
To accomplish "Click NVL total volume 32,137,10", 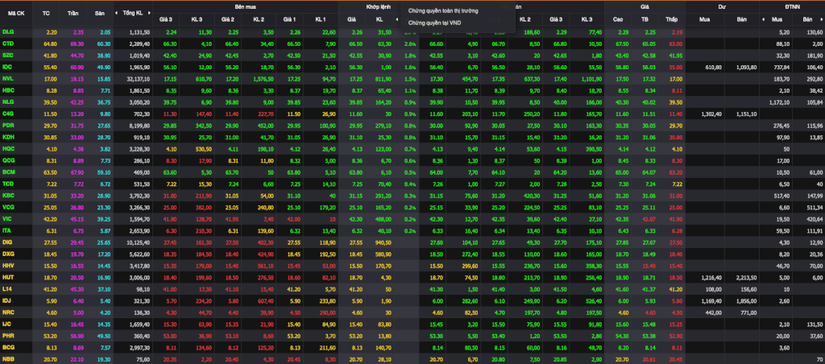I will tap(139, 78).
